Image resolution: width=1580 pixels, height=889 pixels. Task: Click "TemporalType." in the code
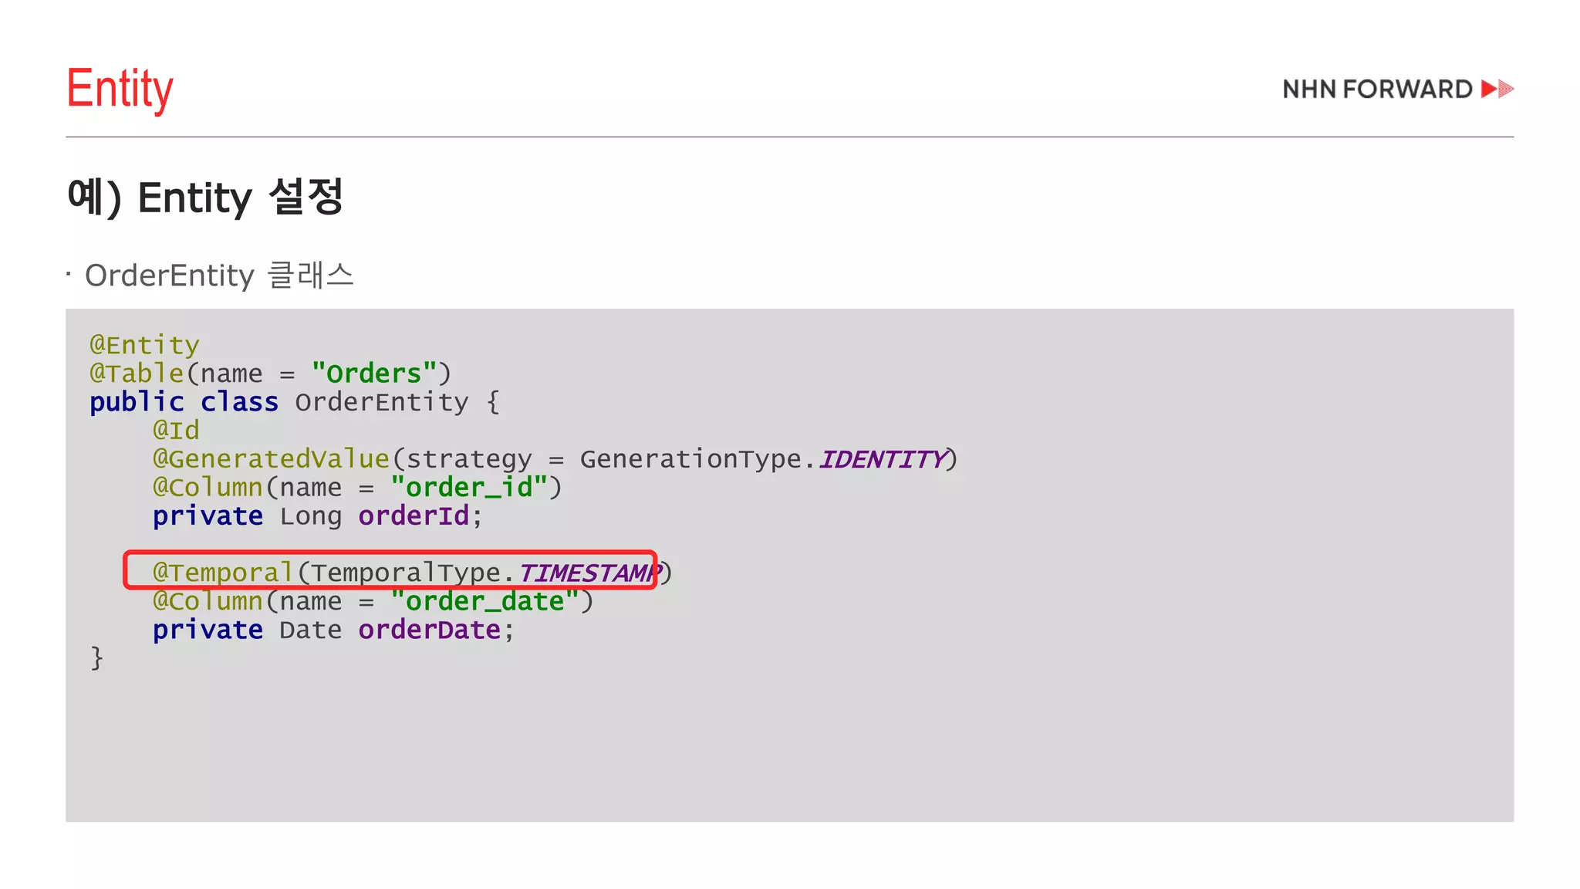point(413,573)
